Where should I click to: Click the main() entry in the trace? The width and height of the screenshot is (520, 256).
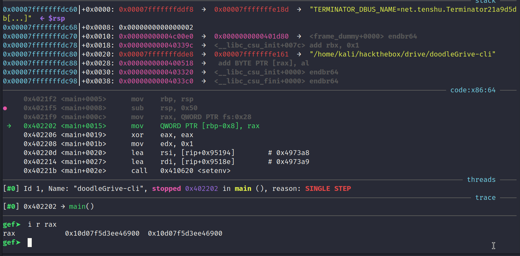click(x=81, y=207)
